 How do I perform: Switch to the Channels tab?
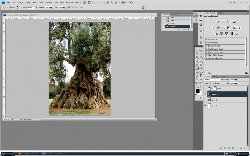point(216,77)
